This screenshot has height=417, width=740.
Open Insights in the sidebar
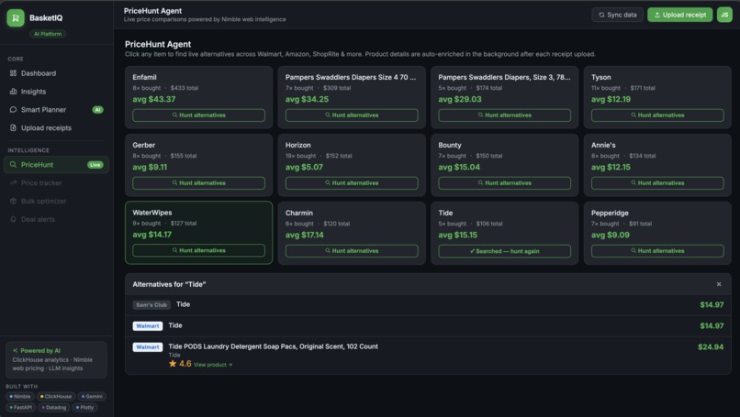[x=56, y=92]
